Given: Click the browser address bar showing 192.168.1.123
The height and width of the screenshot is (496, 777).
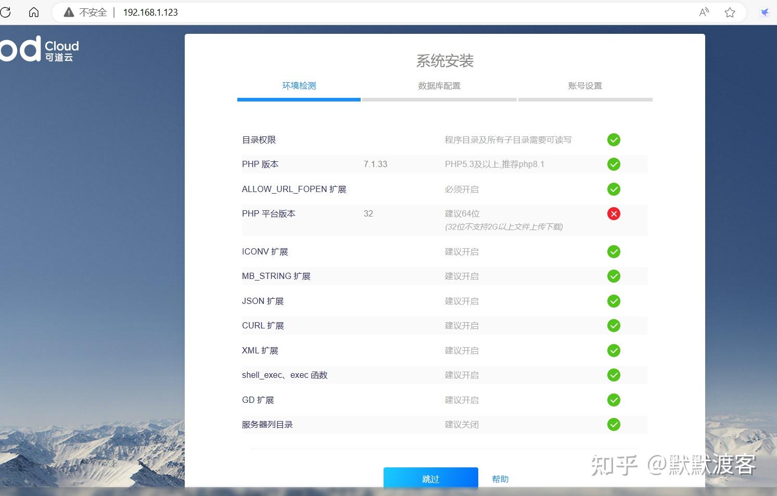Looking at the screenshot, I should (x=150, y=12).
